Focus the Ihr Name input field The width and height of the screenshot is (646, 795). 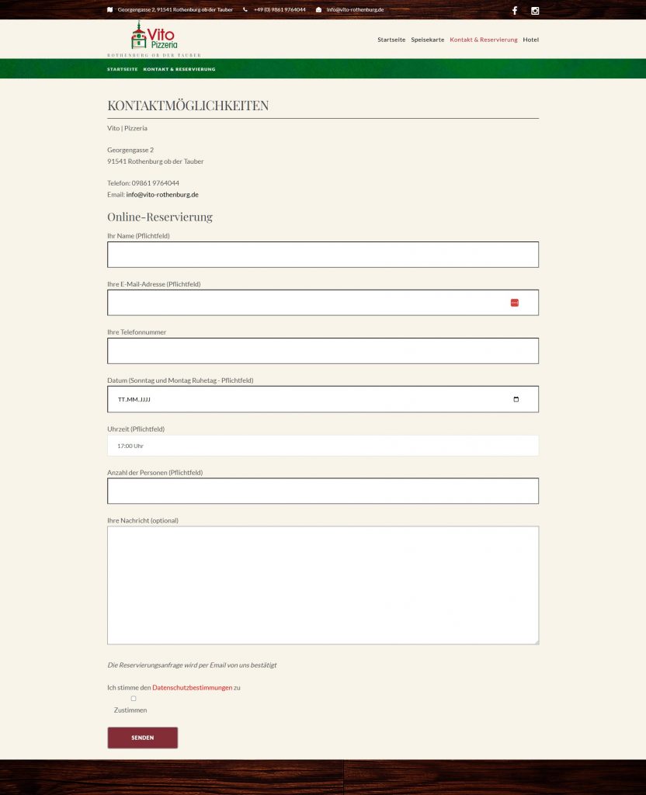(322, 255)
